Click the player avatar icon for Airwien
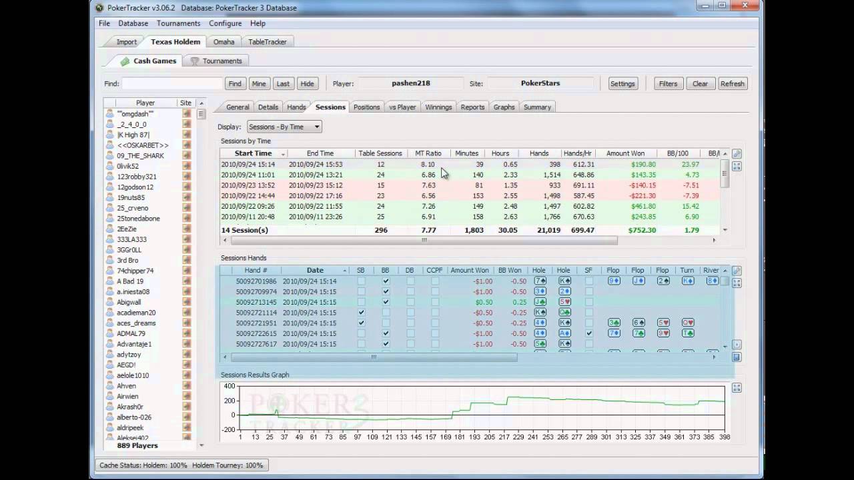This screenshot has height=480, width=854. pyautogui.click(x=109, y=396)
